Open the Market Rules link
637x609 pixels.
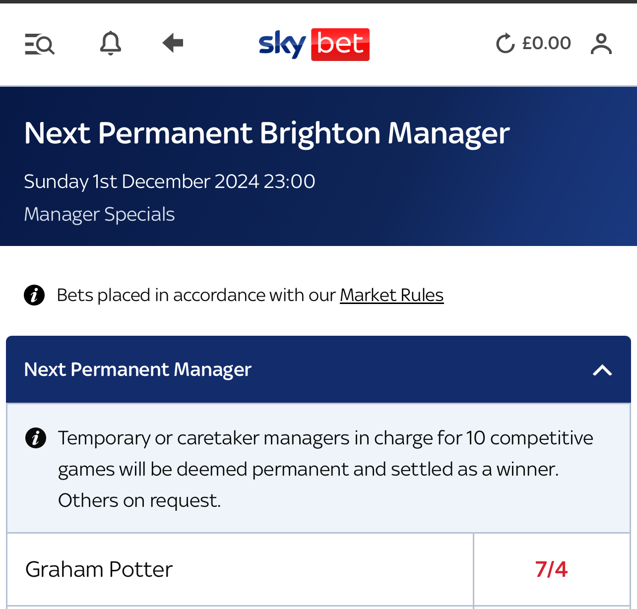[x=392, y=295]
